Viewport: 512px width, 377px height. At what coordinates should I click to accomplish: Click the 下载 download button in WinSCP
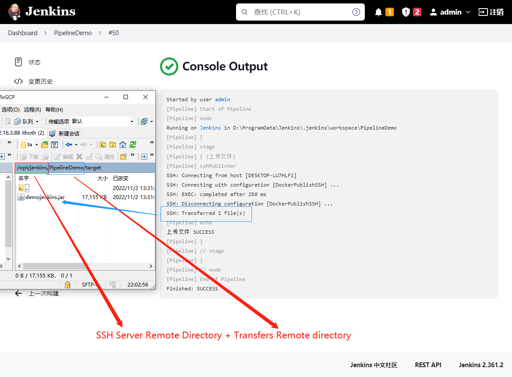(x=29, y=157)
